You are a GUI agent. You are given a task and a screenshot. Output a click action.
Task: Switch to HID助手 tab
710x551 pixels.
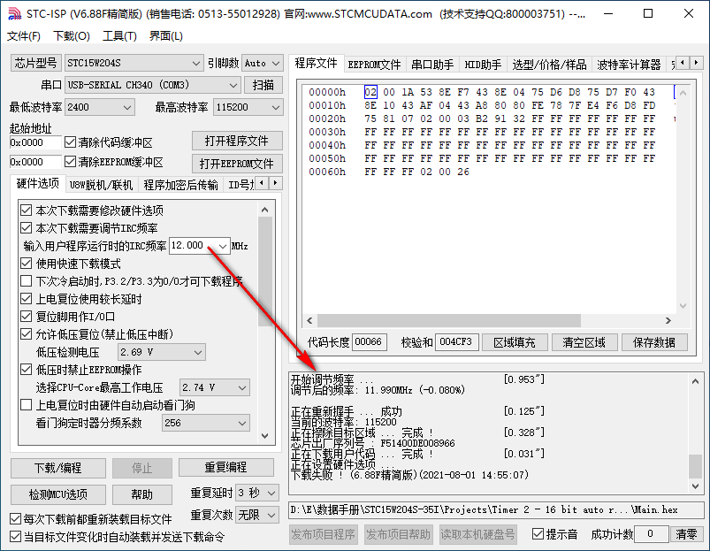point(483,65)
